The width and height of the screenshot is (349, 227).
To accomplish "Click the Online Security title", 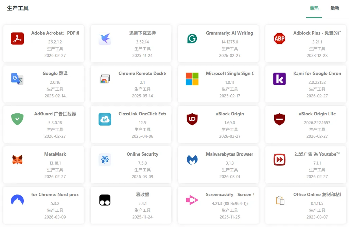I will [x=142, y=154].
